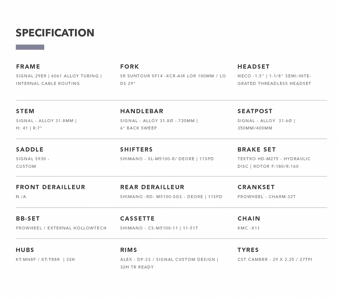339x300 pixels.
Task: Click the BB-SET heading
Action: (x=28, y=218)
